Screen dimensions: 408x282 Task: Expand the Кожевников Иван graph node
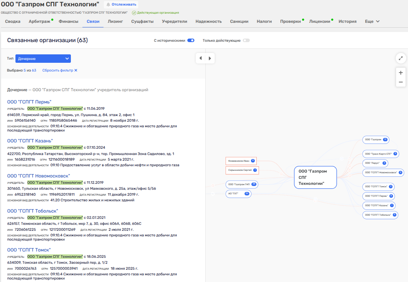pos(239,161)
